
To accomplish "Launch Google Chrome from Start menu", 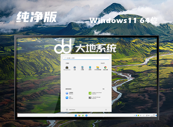I will point(105,68).
